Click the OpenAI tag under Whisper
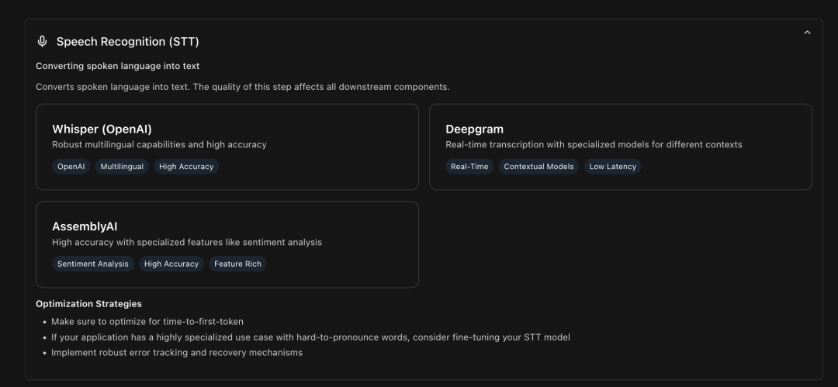 71,166
